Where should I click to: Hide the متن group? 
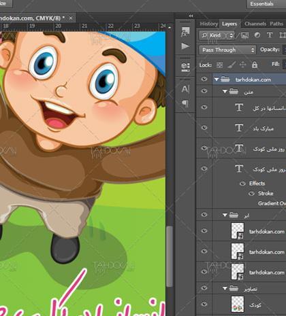point(204,91)
